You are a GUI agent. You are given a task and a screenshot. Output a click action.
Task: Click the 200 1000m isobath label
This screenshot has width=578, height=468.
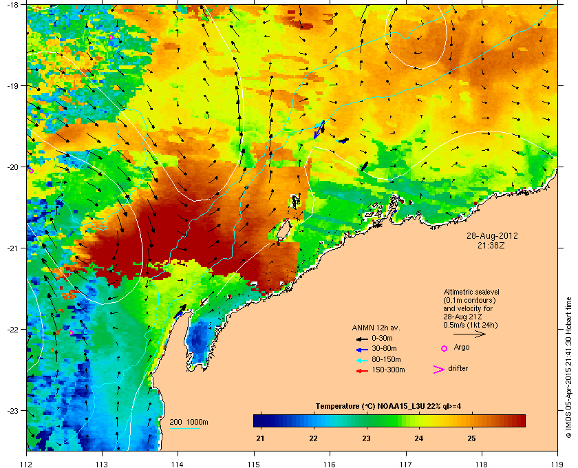189,423
